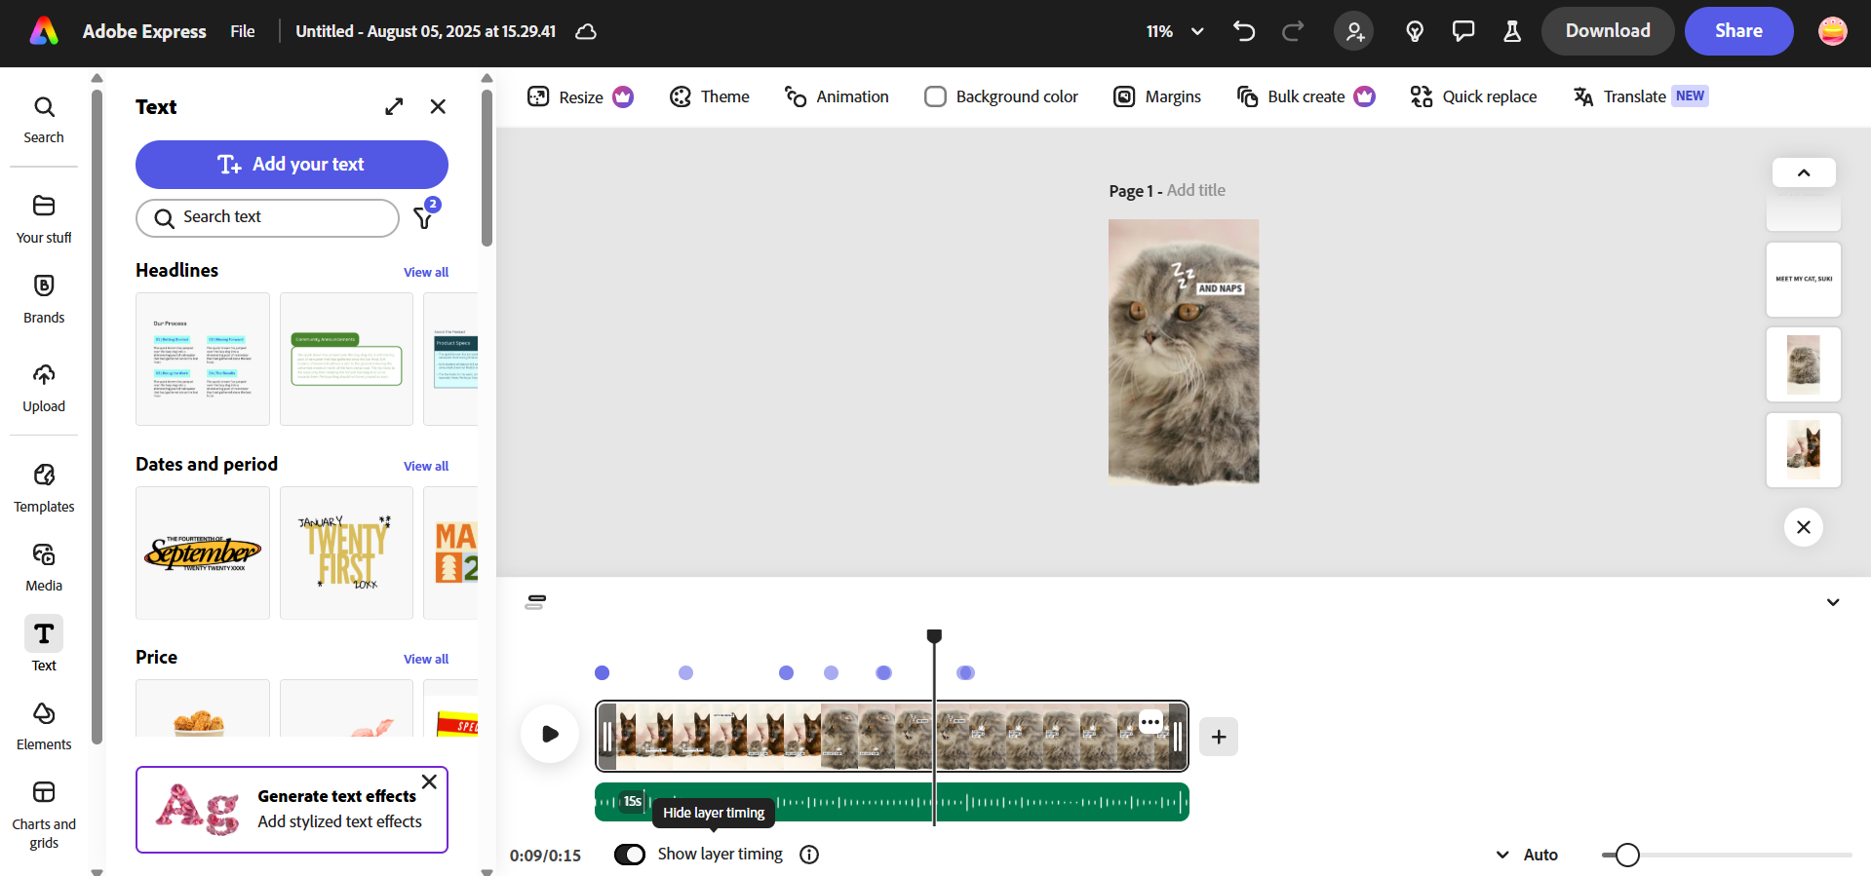Open the Auto timeline zoom dropdown
The width and height of the screenshot is (1871, 876).
point(1528,855)
